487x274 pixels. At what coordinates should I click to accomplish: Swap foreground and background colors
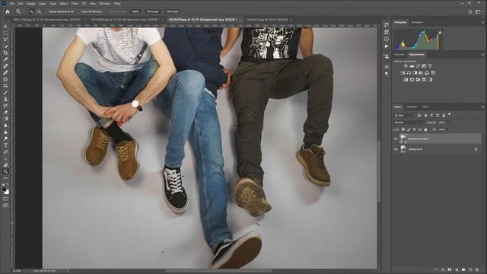click(x=8, y=184)
